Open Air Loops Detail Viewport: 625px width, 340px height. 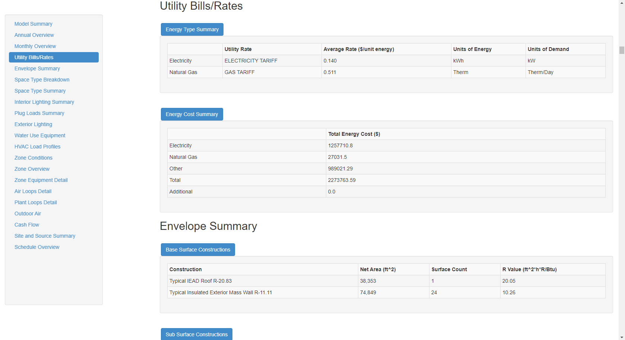point(33,191)
